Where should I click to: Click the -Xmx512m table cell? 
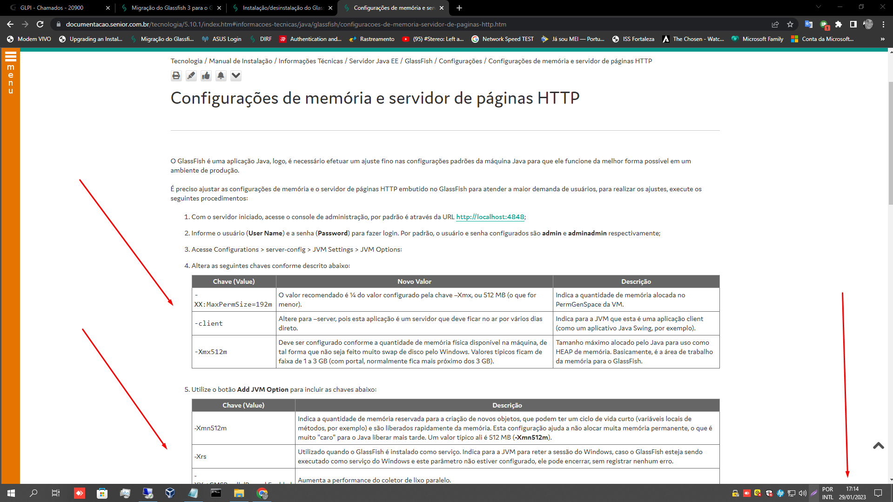(x=234, y=352)
